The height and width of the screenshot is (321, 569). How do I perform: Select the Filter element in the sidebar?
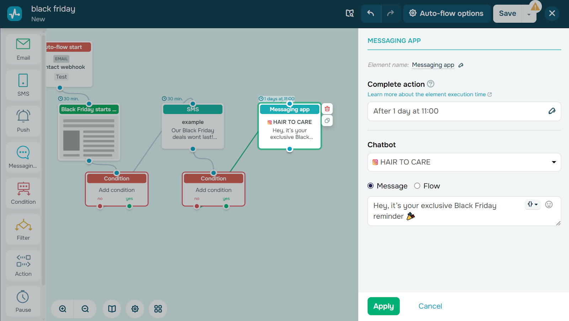click(23, 230)
